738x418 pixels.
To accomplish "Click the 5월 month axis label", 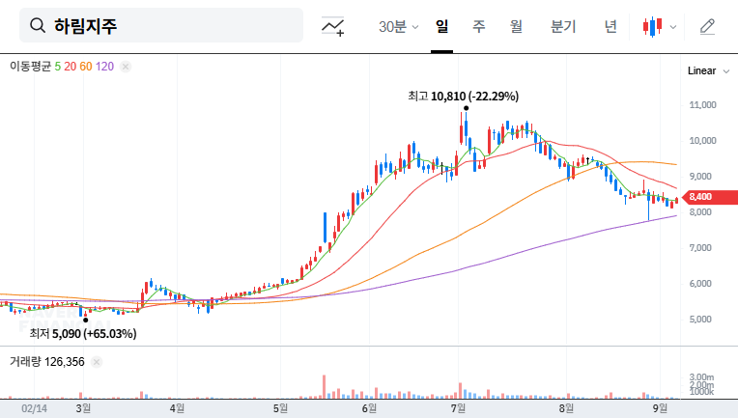I will 280,408.
